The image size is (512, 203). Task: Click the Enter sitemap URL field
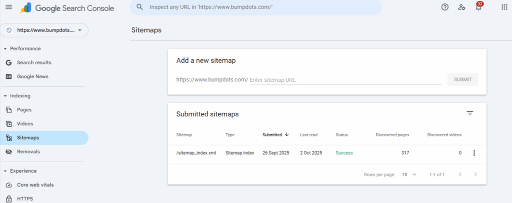(345, 80)
